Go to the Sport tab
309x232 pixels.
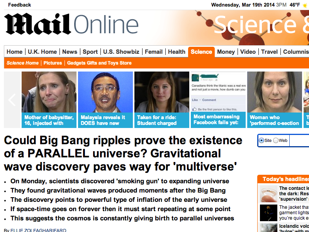click(90, 52)
